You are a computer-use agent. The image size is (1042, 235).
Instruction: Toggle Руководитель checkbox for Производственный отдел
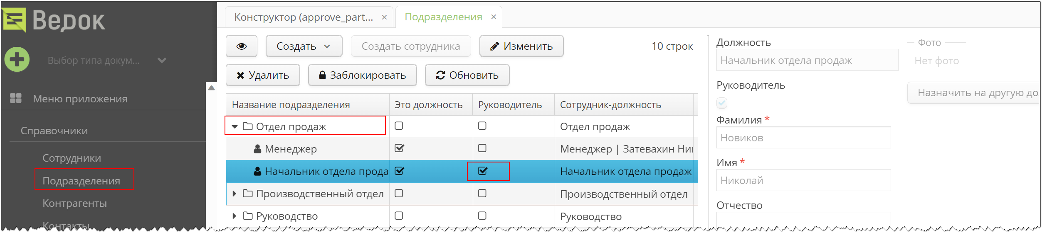482,193
